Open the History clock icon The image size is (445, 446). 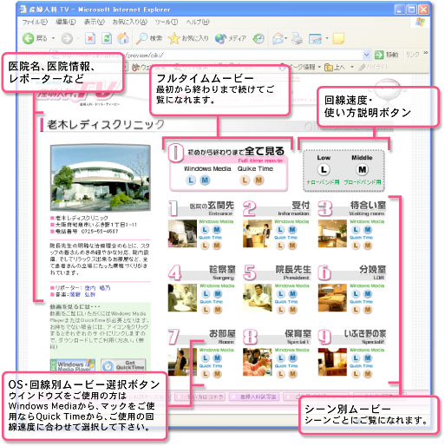(258, 38)
